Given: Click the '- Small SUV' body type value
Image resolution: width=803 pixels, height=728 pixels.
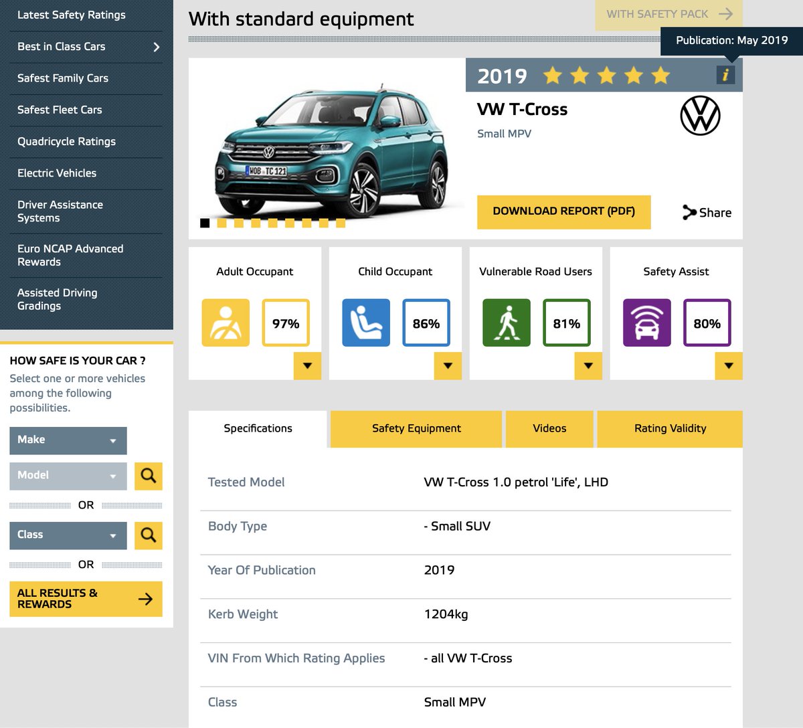Looking at the screenshot, I should (457, 527).
